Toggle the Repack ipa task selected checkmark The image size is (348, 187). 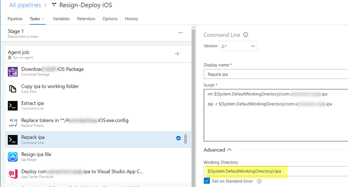click(178, 138)
